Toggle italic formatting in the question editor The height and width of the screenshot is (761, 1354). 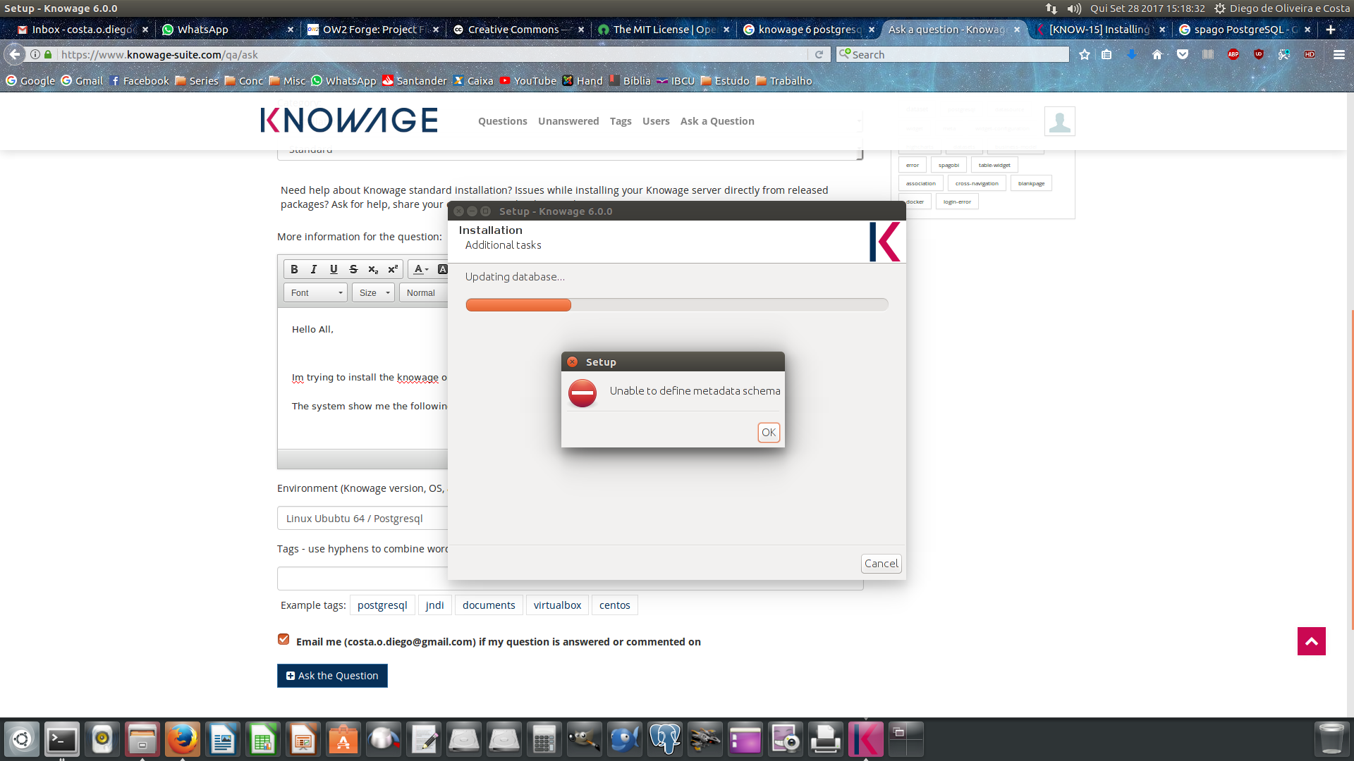[314, 269]
